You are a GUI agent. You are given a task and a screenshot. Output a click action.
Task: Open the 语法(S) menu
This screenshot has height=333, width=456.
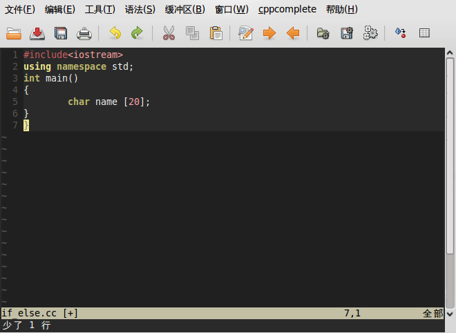[x=140, y=9]
